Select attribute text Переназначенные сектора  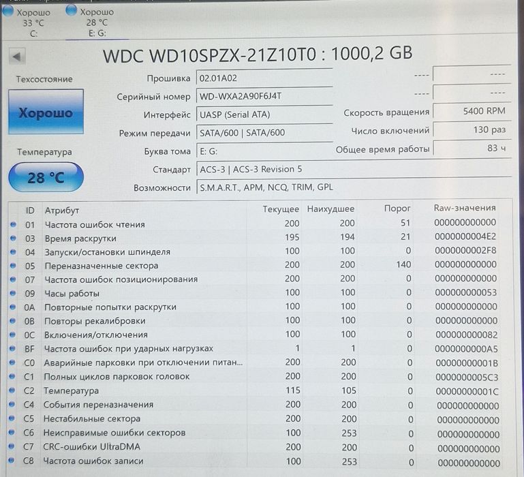click(x=102, y=266)
